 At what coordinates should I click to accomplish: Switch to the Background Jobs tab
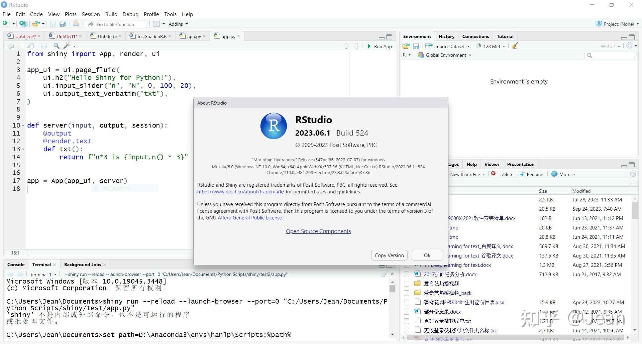(x=83, y=265)
